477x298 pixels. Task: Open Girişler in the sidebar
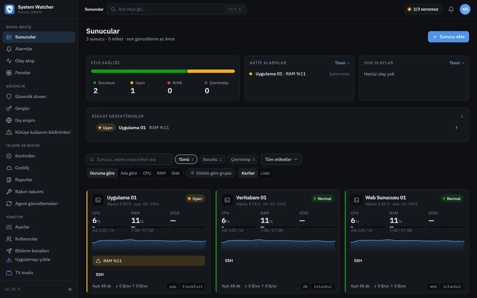39,108
